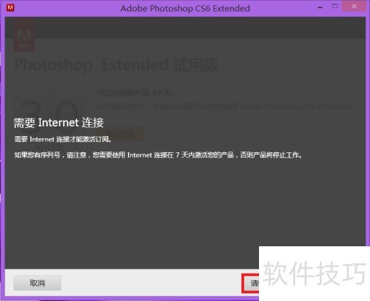Close the Photoshop CS6 Extended dialog window
This screenshot has height=301, width=370.
pos(354,7)
